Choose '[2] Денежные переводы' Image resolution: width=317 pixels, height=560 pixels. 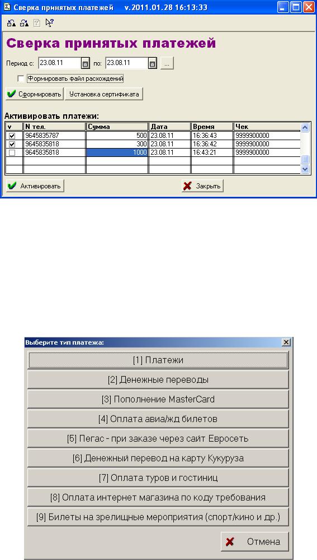(x=158, y=379)
